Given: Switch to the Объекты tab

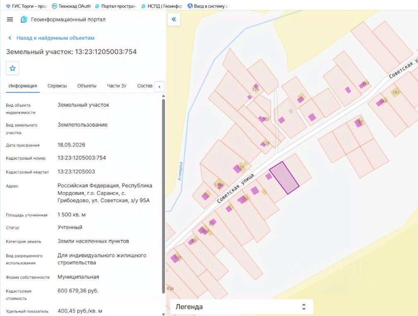Looking at the screenshot, I should click(87, 86).
